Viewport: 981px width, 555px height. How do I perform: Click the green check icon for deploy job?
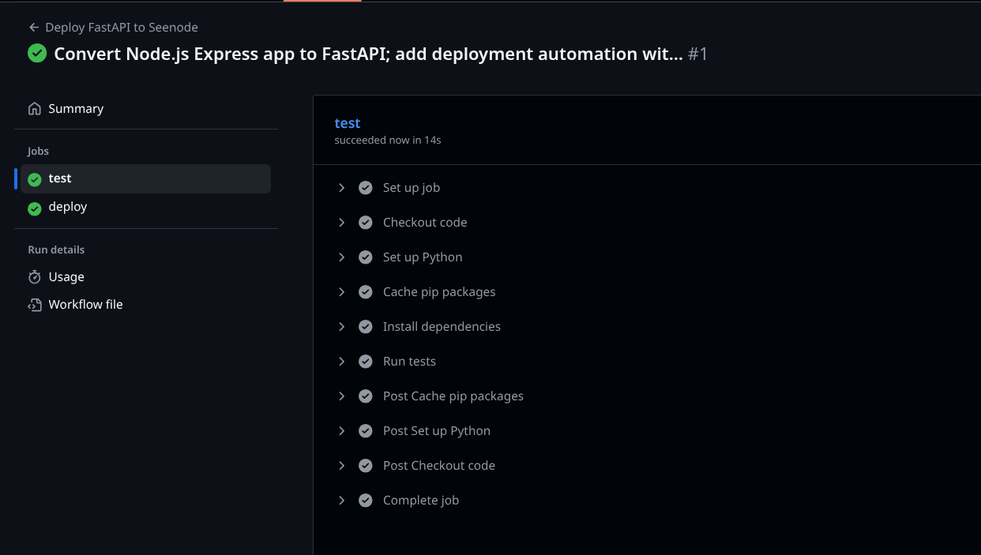tap(35, 208)
